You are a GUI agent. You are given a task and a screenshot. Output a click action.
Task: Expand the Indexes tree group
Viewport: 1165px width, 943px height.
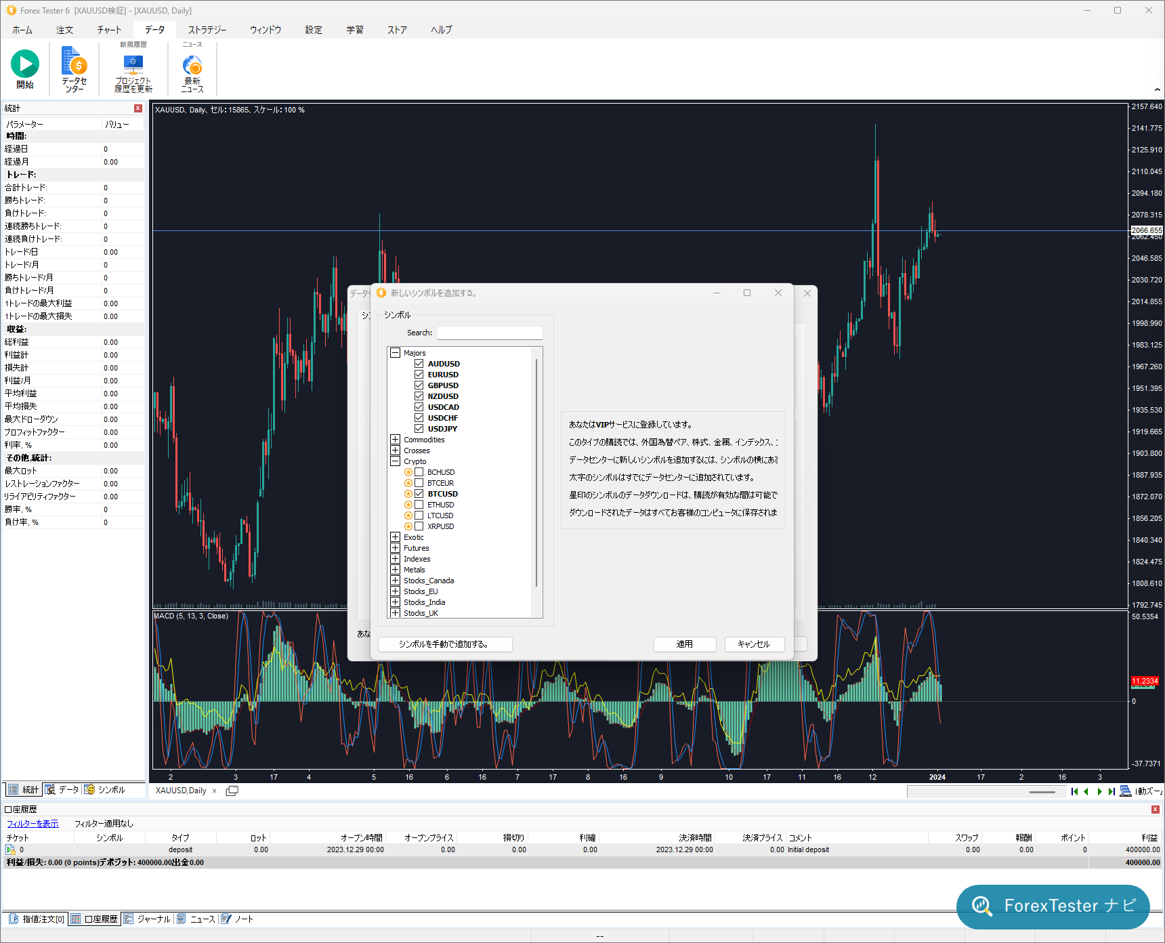click(396, 559)
